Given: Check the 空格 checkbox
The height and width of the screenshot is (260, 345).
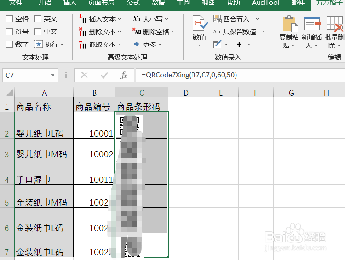Looking at the screenshot, I should coord(9,19).
